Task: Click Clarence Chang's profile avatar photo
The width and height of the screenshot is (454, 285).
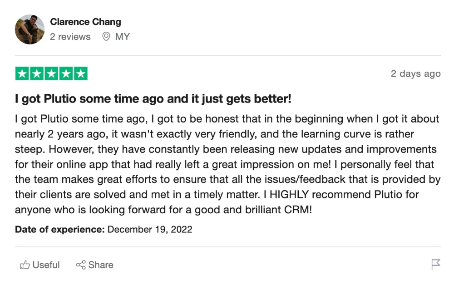Action: [x=30, y=29]
